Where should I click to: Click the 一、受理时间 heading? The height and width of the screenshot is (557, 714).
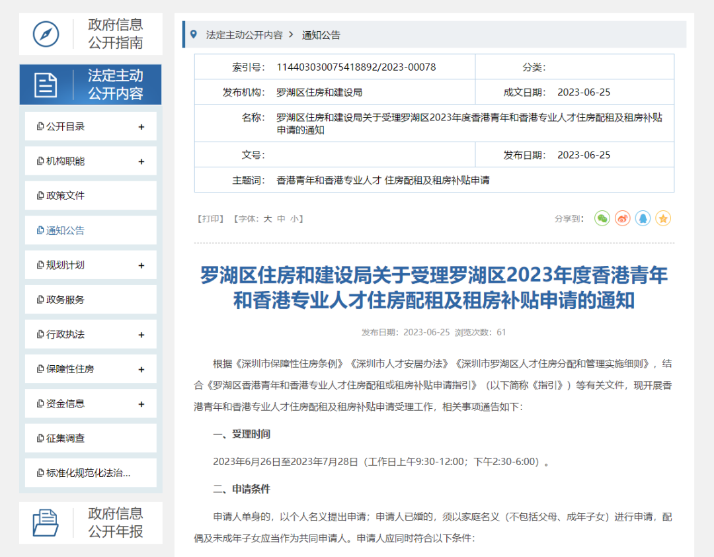pyautogui.click(x=242, y=434)
